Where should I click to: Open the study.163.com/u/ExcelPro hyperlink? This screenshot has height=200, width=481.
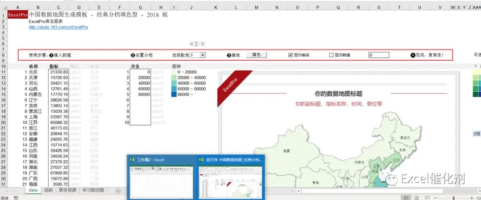click(58, 27)
